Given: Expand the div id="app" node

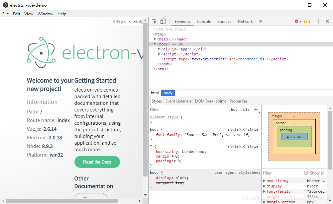Looking at the screenshot, I should tap(159, 49).
